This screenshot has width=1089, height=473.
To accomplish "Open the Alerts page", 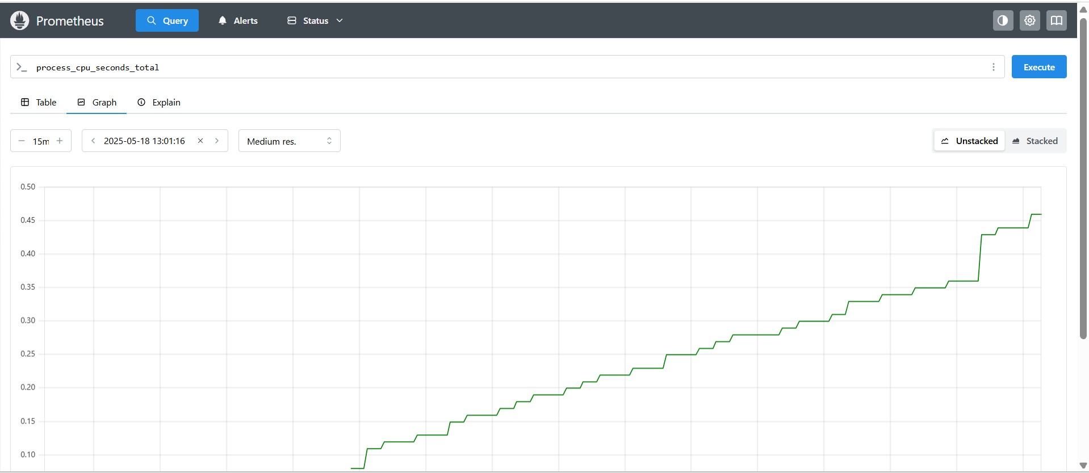I will click(238, 20).
